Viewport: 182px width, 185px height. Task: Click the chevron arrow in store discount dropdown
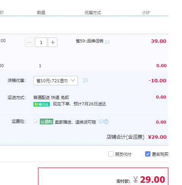[x=73, y=80]
